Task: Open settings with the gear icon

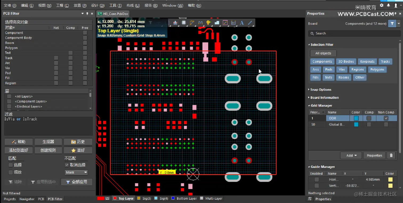Action: [x=382, y=5]
